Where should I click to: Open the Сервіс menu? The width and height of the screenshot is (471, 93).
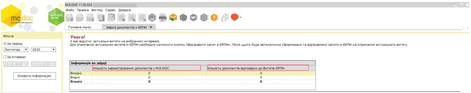[x=110, y=10]
